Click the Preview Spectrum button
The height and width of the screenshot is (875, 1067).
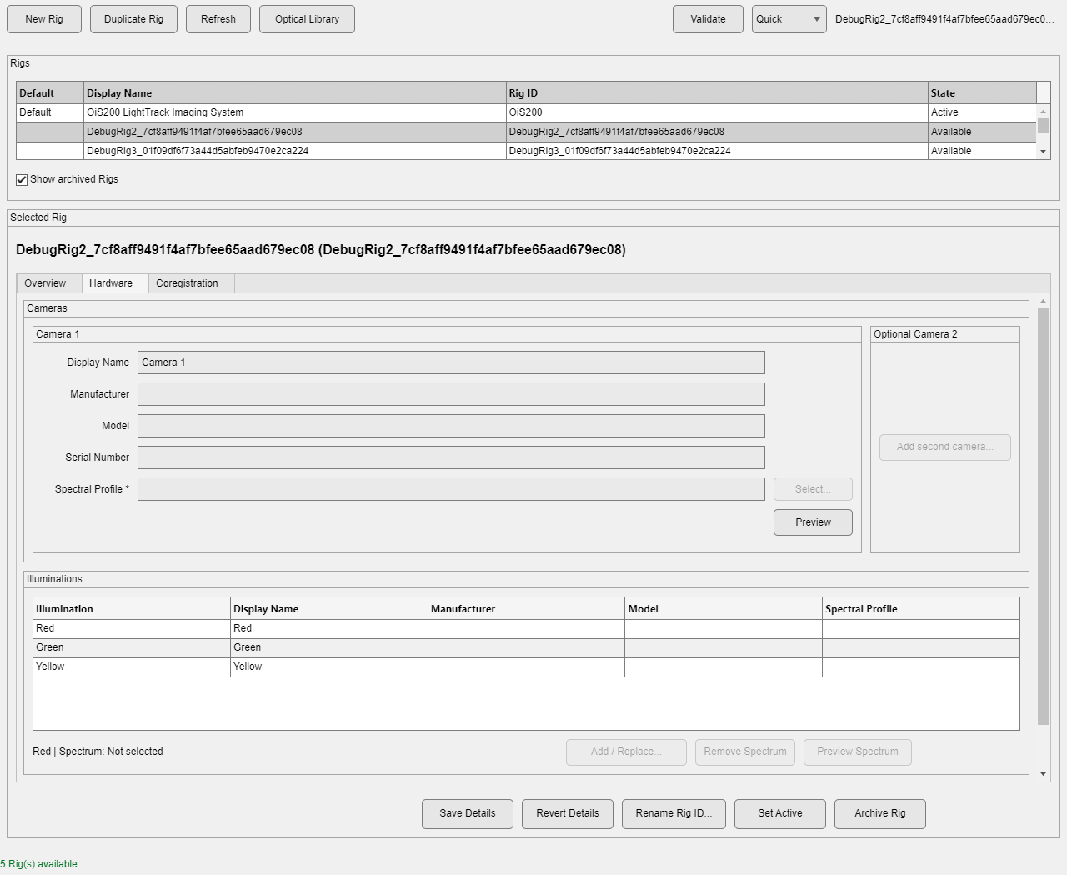pyautogui.click(x=858, y=752)
